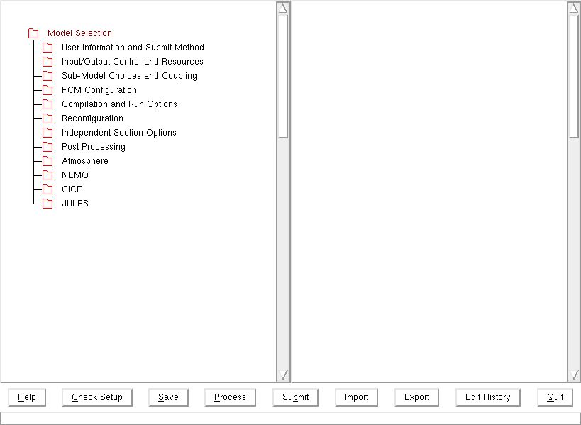Open the Input/Output Control and Resources folder icon
This screenshot has height=425, width=581.
pyautogui.click(x=48, y=62)
